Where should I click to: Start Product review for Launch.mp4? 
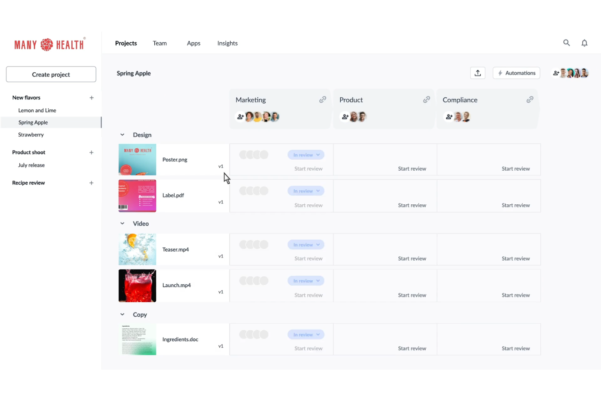(412, 295)
